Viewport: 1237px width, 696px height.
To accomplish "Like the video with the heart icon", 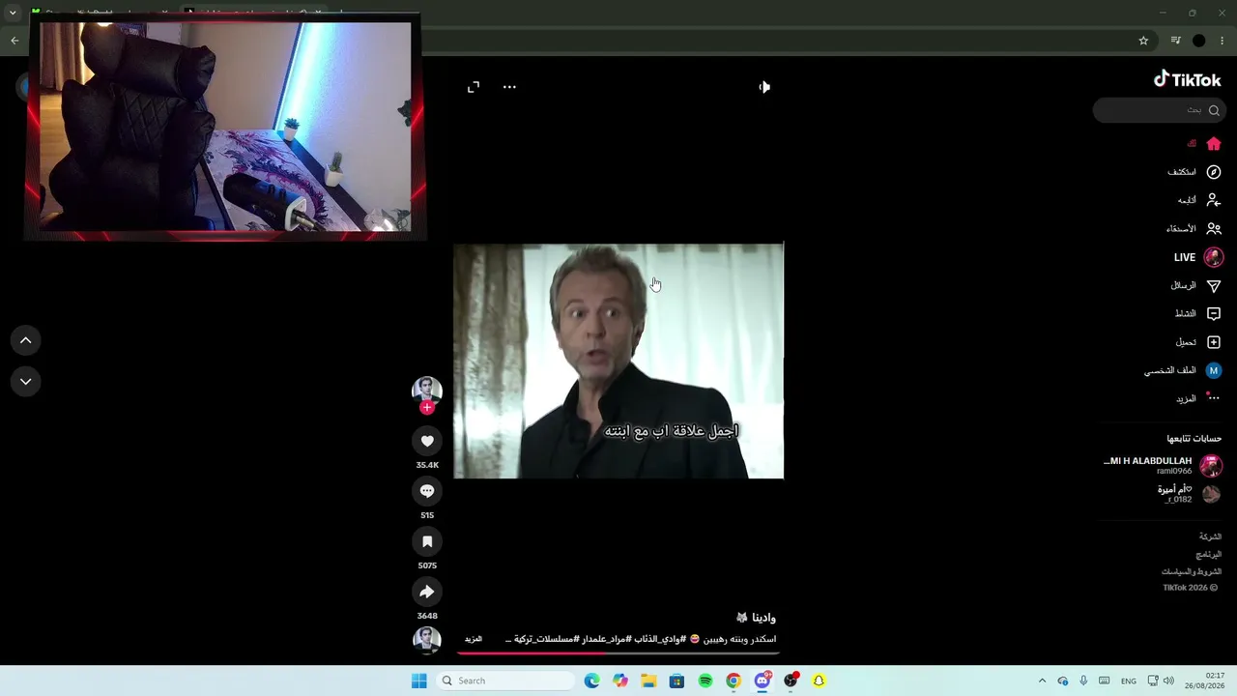I will point(427,441).
